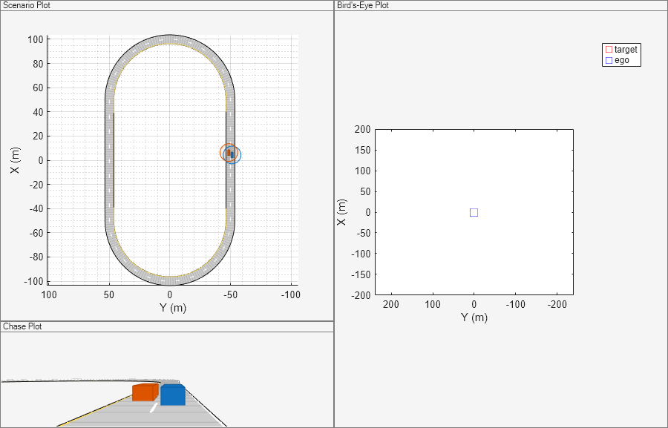Click the bottom curve of the oval track
Image resolution: width=668 pixels, height=428 pixels.
point(169,280)
